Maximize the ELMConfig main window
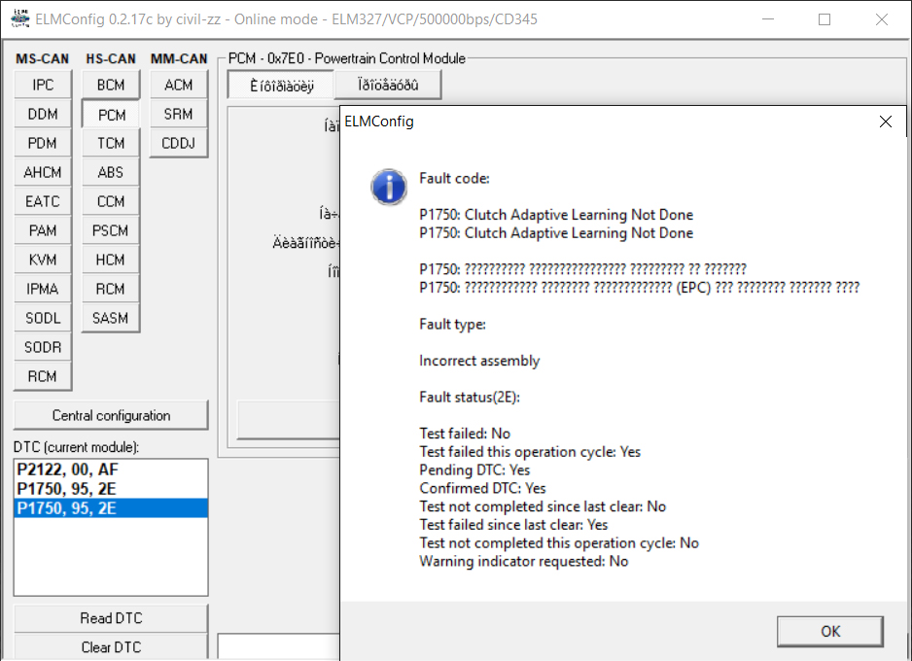 [824, 19]
